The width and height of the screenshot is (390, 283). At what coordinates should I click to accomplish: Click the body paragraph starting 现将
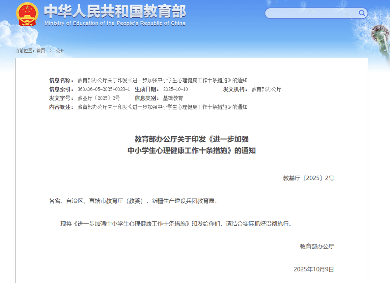click(x=176, y=224)
